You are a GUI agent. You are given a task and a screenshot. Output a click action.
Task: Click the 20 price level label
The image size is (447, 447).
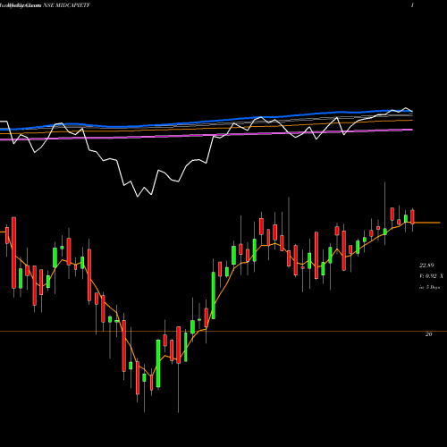pos(428,334)
